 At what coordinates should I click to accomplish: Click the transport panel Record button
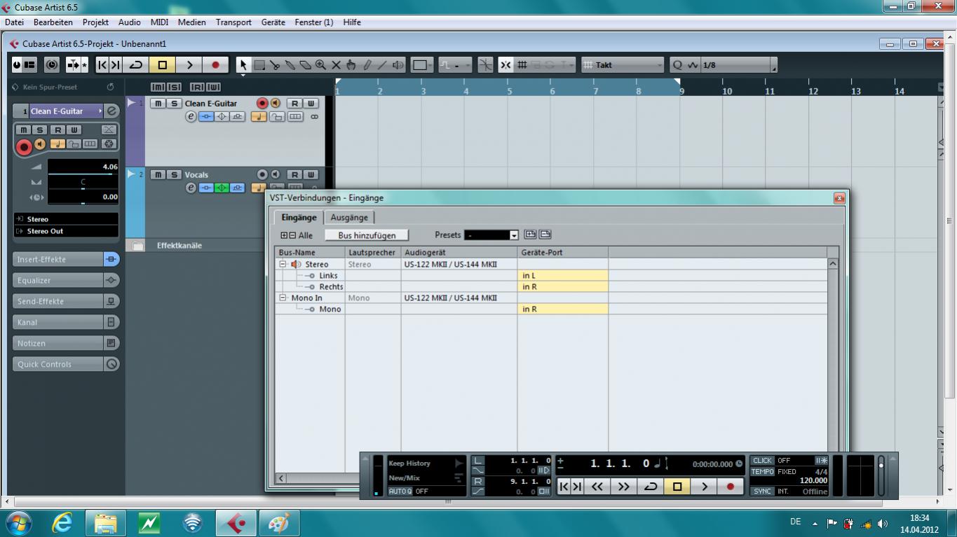(730, 486)
